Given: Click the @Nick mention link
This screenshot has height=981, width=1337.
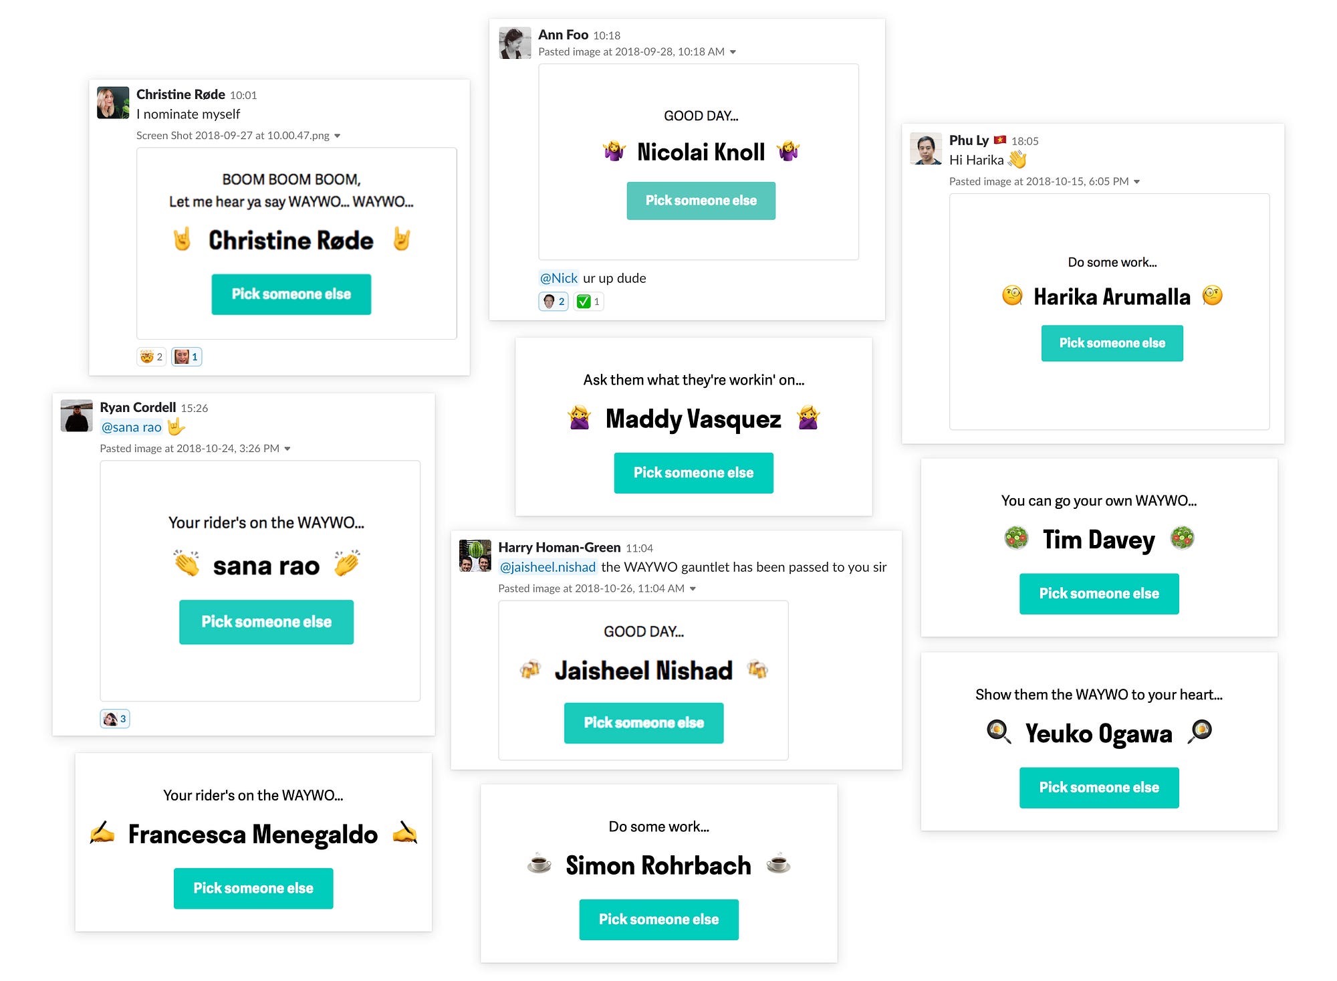Looking at the screenshot, I should click(x=558, y=278).
